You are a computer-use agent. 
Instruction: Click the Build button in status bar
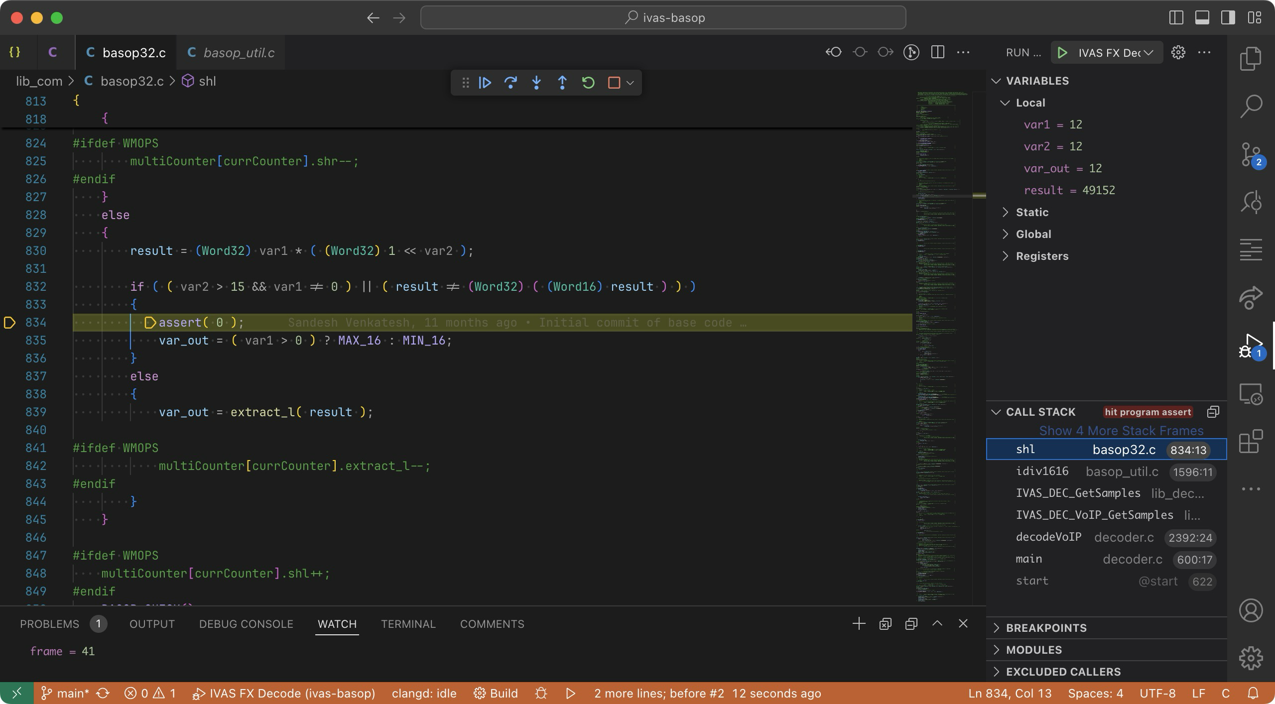click(496, 694)
